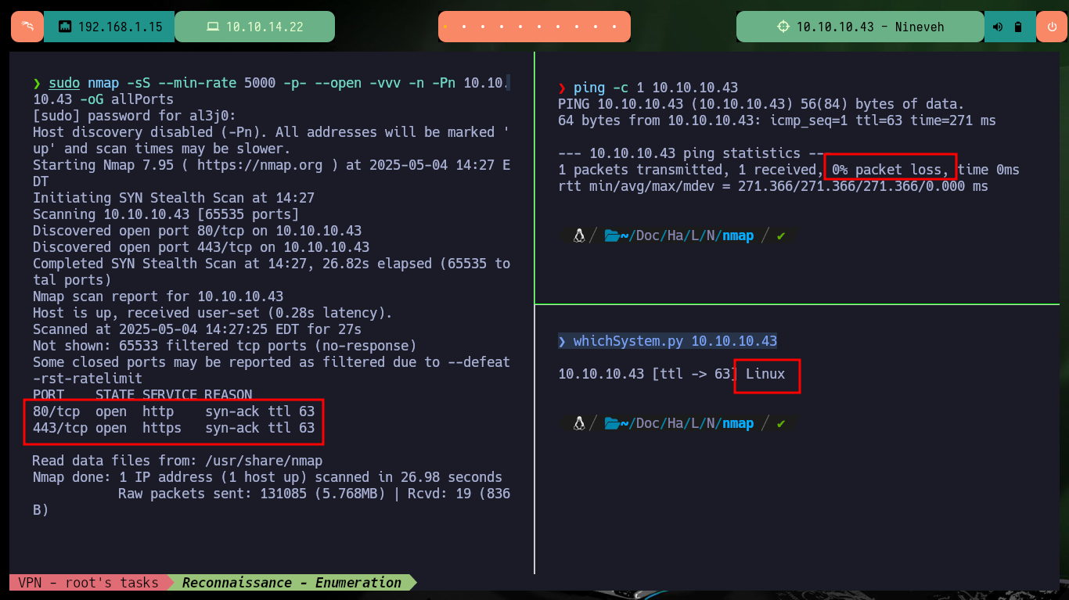
Task: Click the 10.10.10.43 - Nineveh target label
Action: [x=869, y=27]
